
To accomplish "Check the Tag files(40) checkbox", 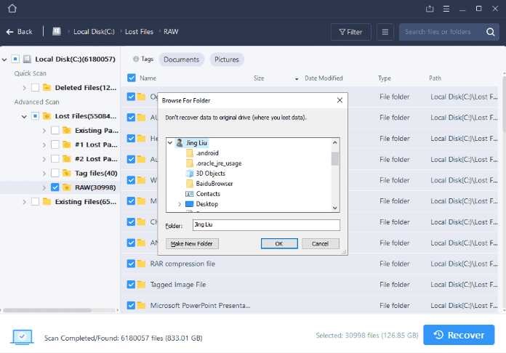I will (55, 173).
